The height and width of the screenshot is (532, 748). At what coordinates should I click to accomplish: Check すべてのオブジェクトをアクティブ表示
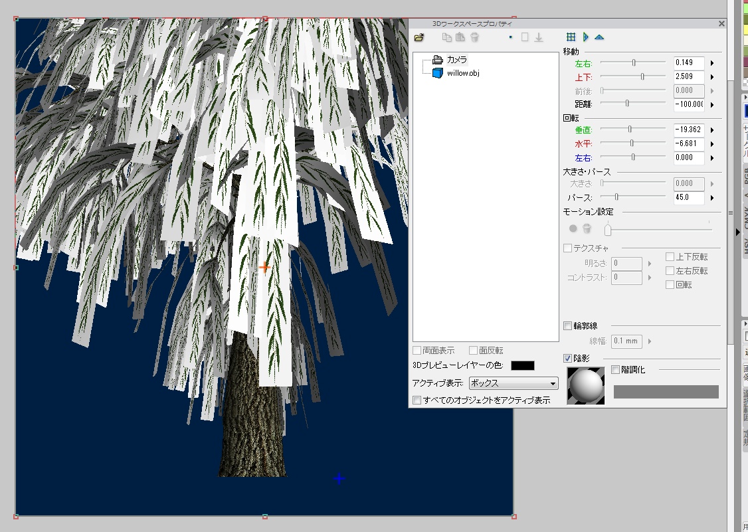click(417, 400)
